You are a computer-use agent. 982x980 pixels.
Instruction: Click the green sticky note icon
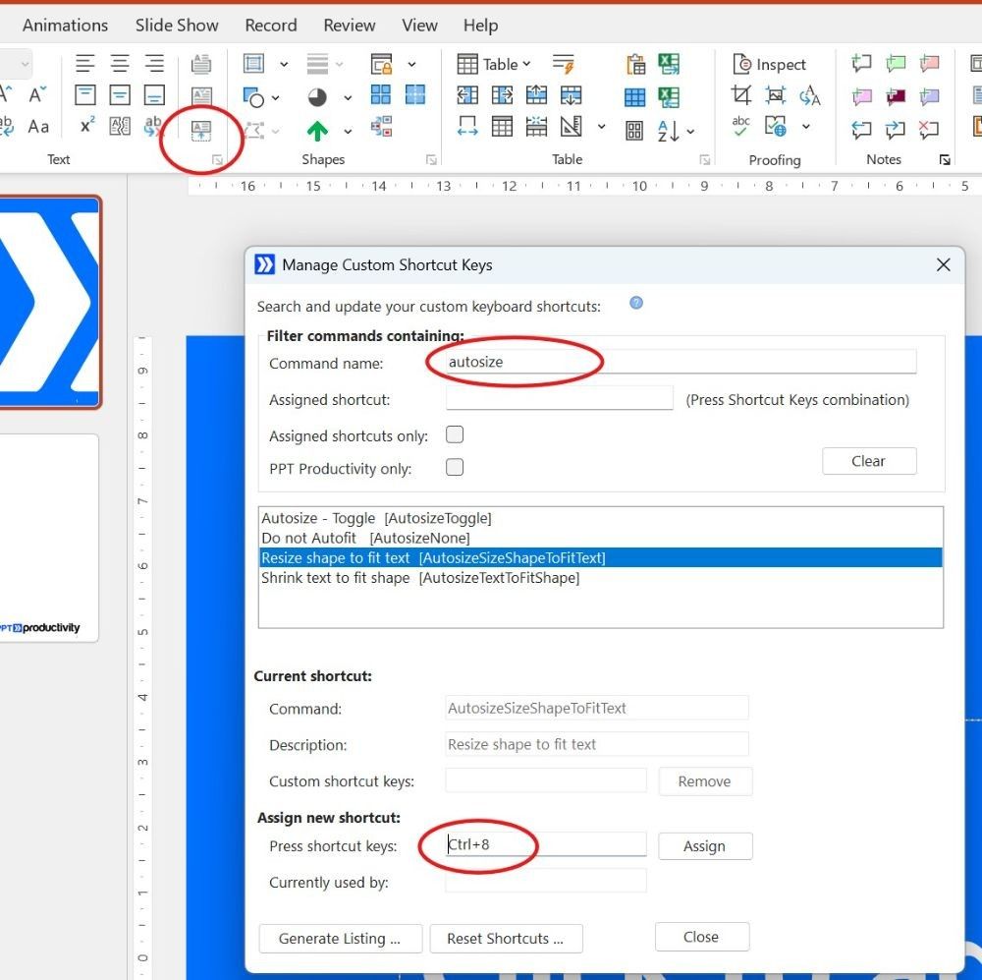(896, 63)
